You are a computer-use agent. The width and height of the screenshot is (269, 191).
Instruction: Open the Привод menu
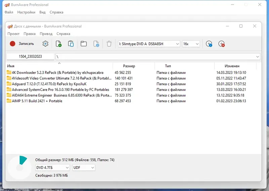[x=46, y=34]
